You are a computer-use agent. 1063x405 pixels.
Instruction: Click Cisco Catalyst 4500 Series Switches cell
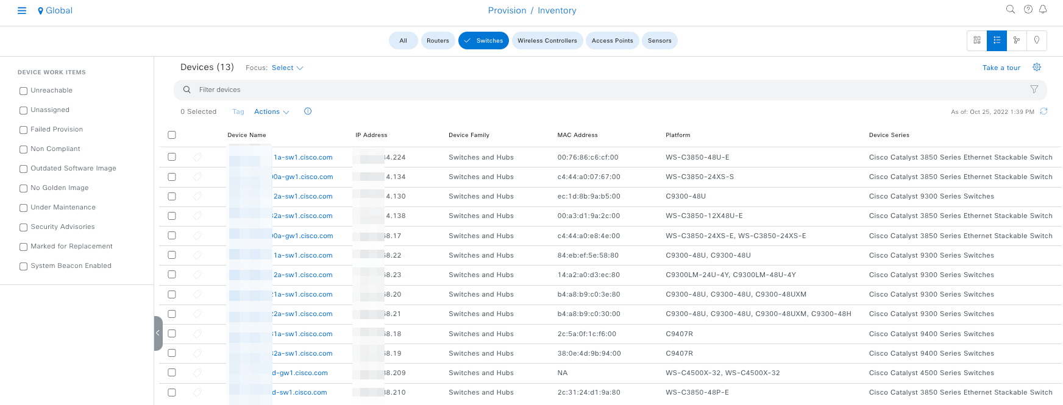pos(931,373)
